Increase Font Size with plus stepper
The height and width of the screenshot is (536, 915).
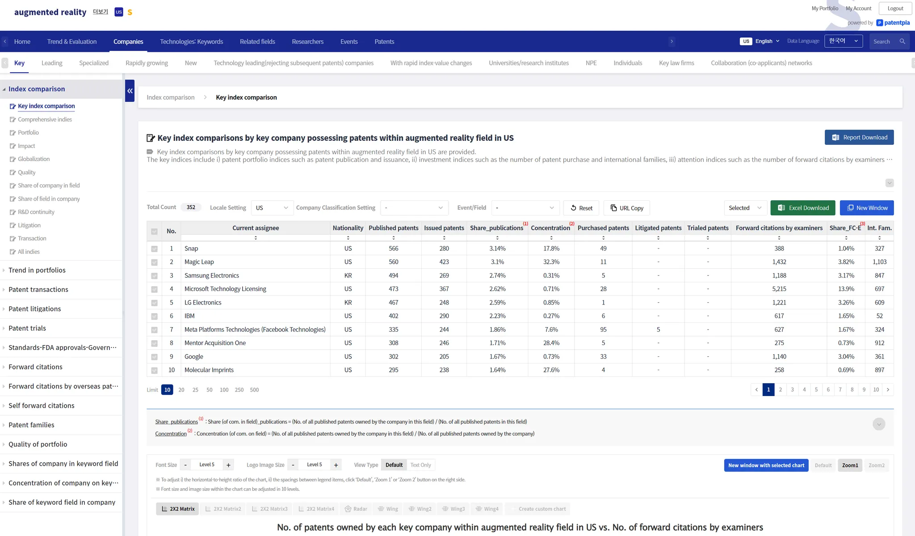pos(228,465)
